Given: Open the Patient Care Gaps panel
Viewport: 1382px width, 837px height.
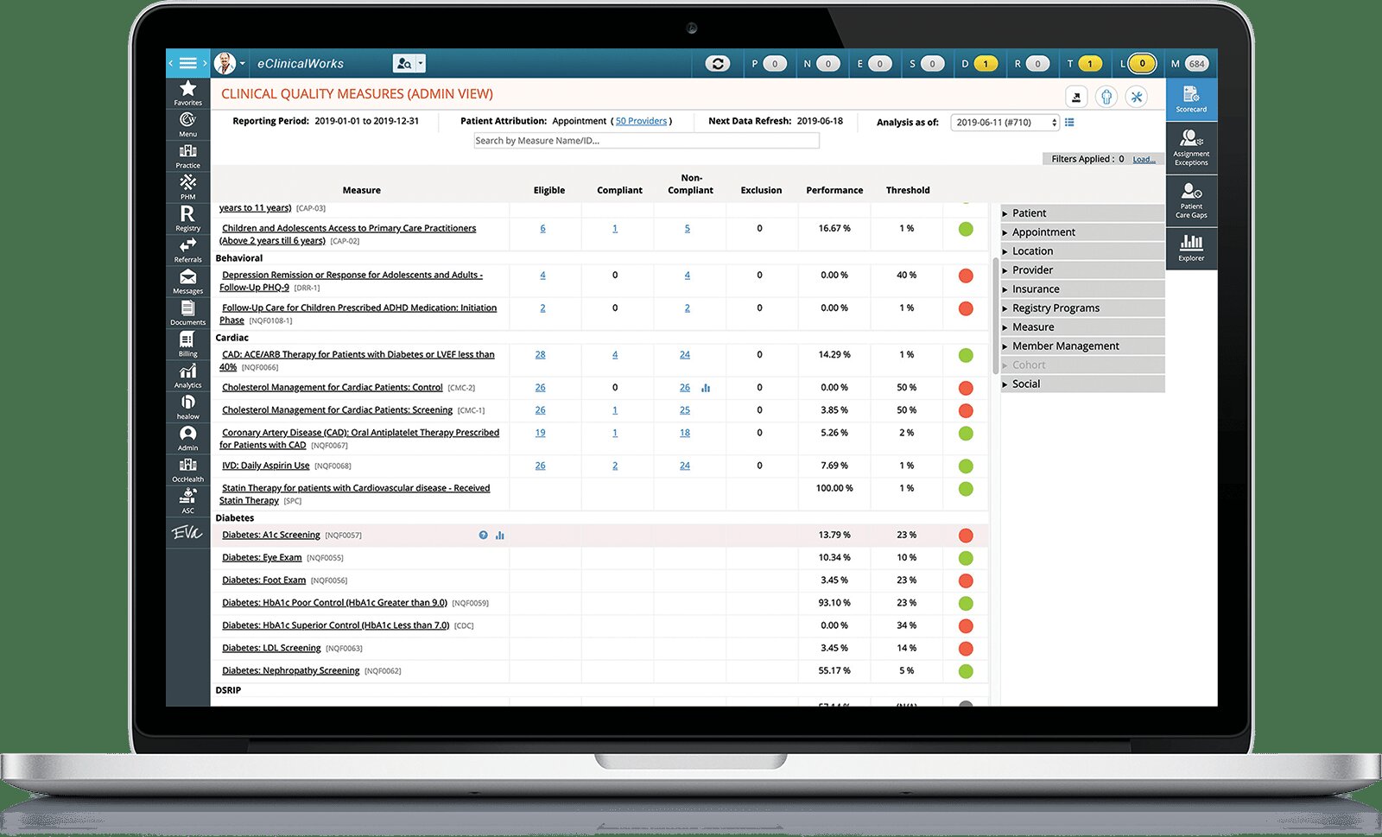Looking at the screenshot, I should click(1191, 200).
